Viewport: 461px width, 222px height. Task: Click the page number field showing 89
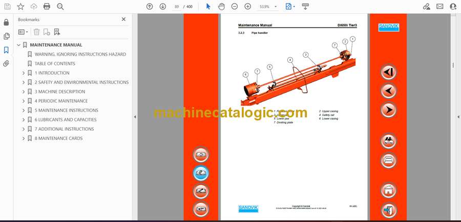click(176, 7)
